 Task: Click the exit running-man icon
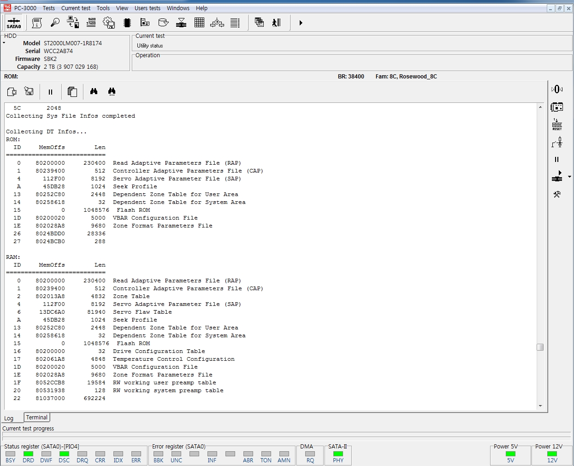point(277,23)
